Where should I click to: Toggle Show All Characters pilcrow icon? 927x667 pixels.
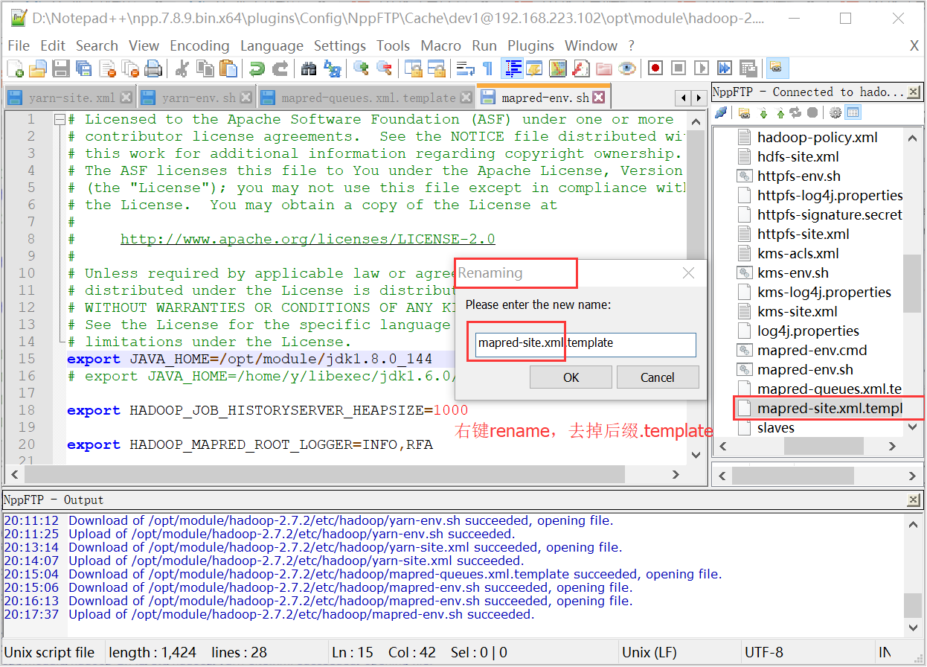pos(488,68)
